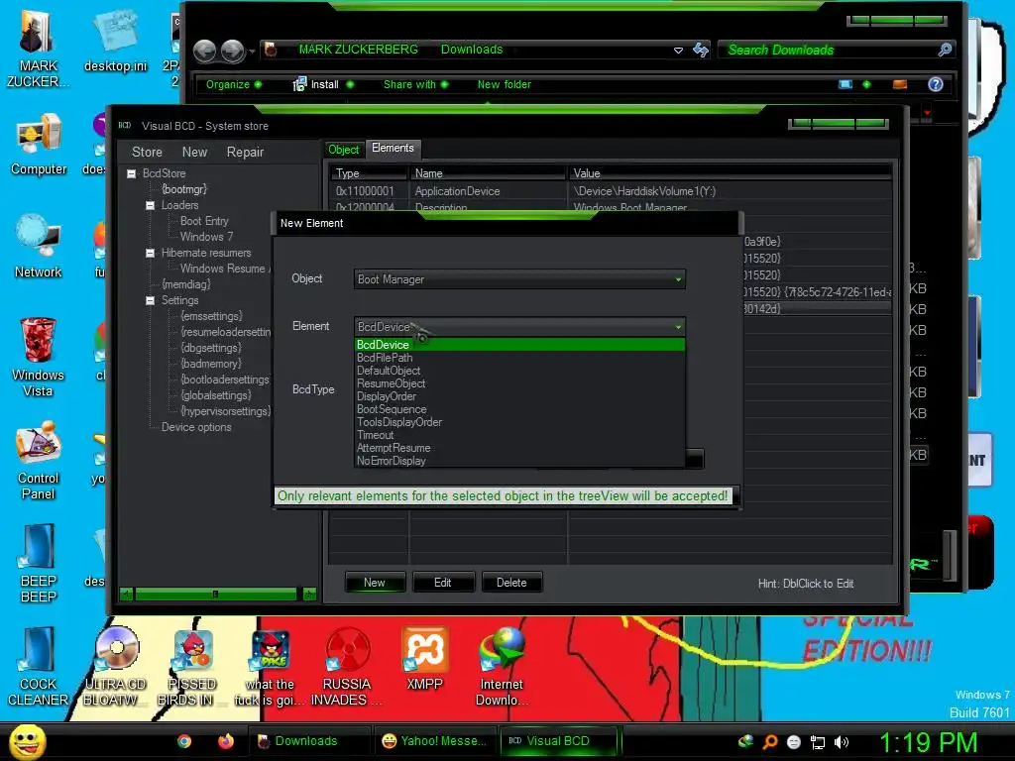This screenshot has width=1015, height=761.
Task: Click the New button below the elements table
Action: coord(375,583)
